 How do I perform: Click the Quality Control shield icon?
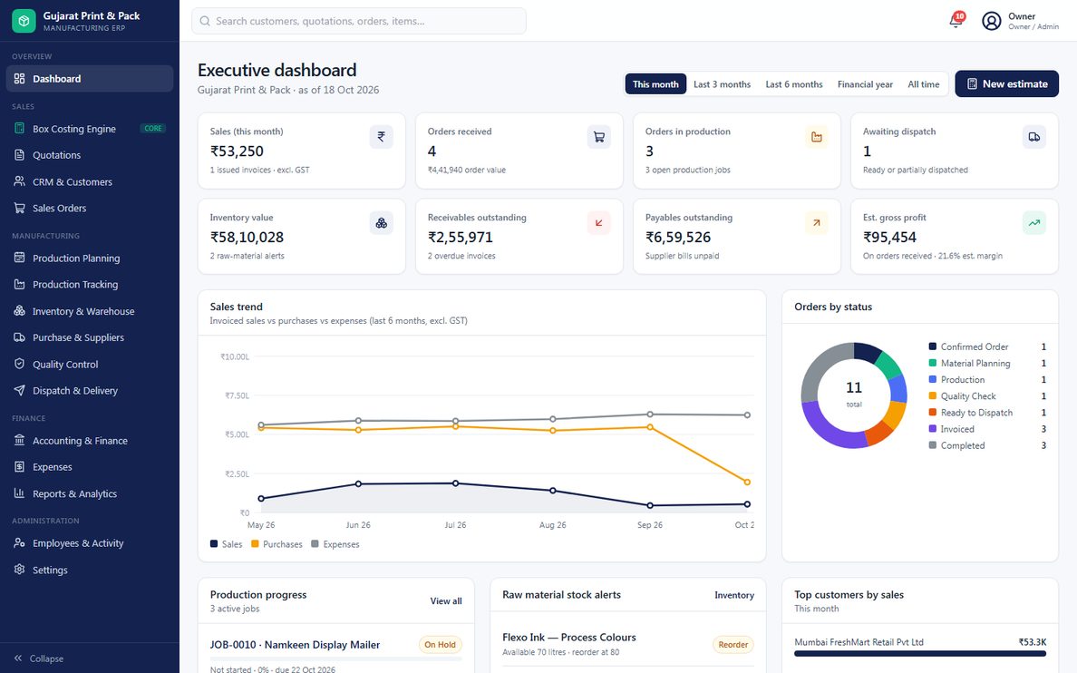point(19,364)
